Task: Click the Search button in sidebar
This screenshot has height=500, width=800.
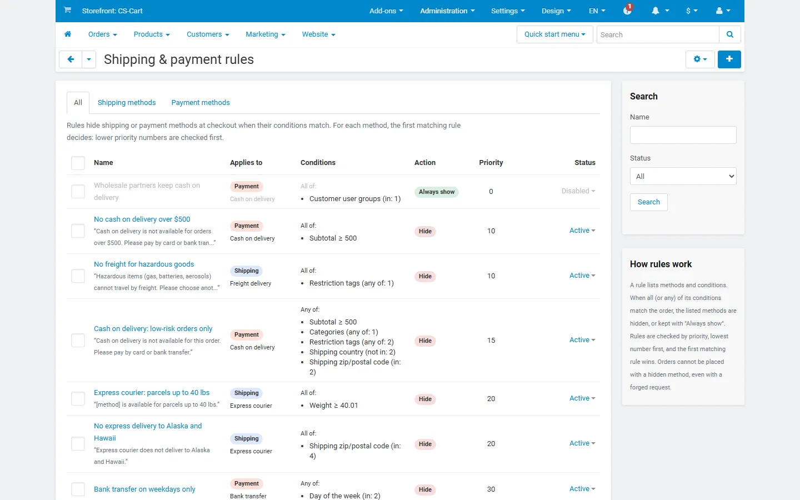Action: [x=649, y=202]
